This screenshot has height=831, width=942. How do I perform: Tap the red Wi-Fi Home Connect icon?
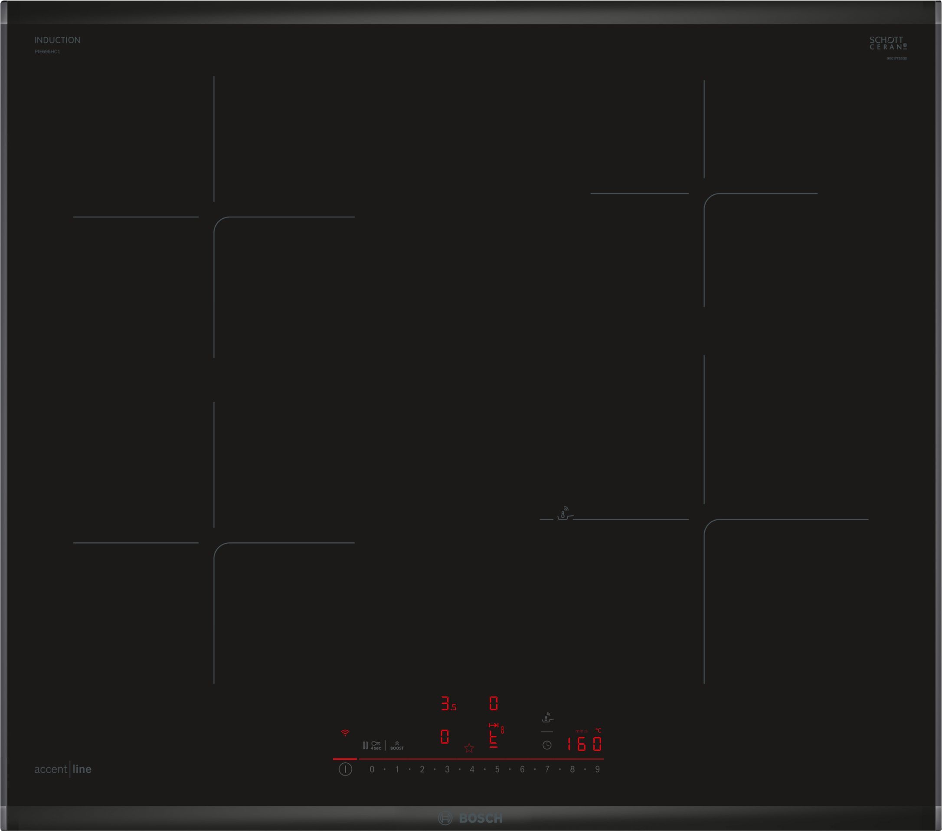click(345, 733)
